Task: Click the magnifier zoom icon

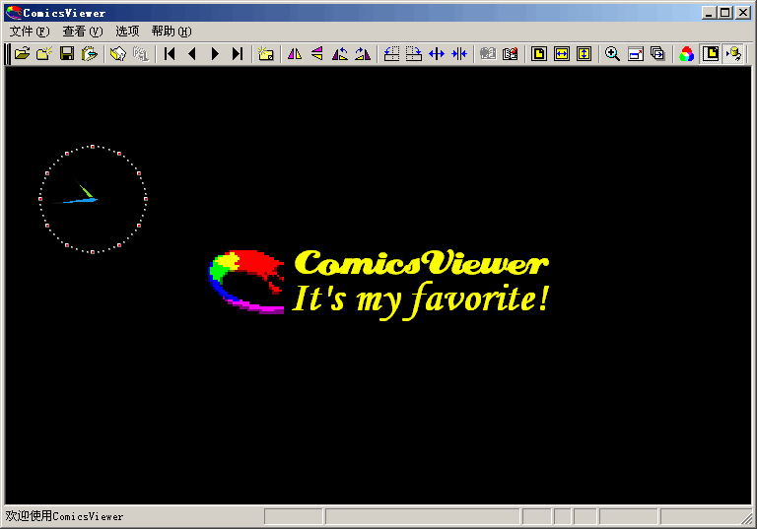Action: pos(612,54)
